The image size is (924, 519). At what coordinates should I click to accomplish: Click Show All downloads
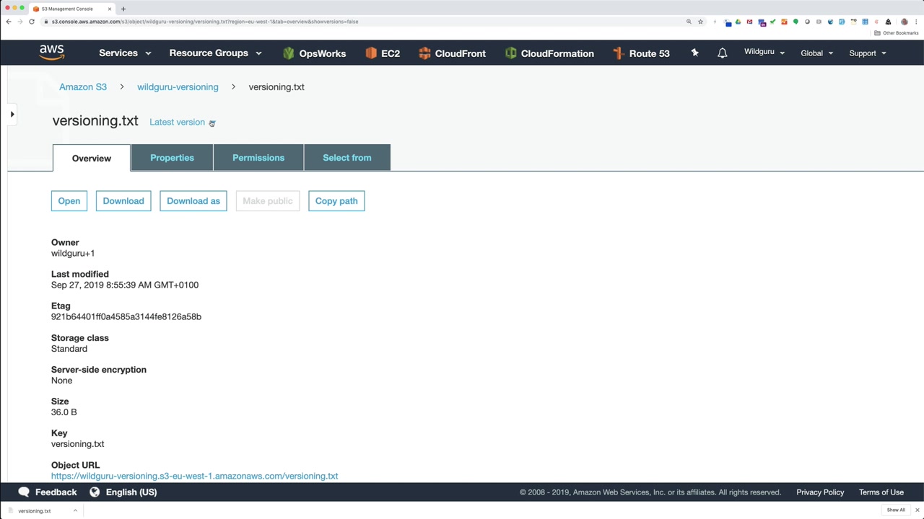896,510
